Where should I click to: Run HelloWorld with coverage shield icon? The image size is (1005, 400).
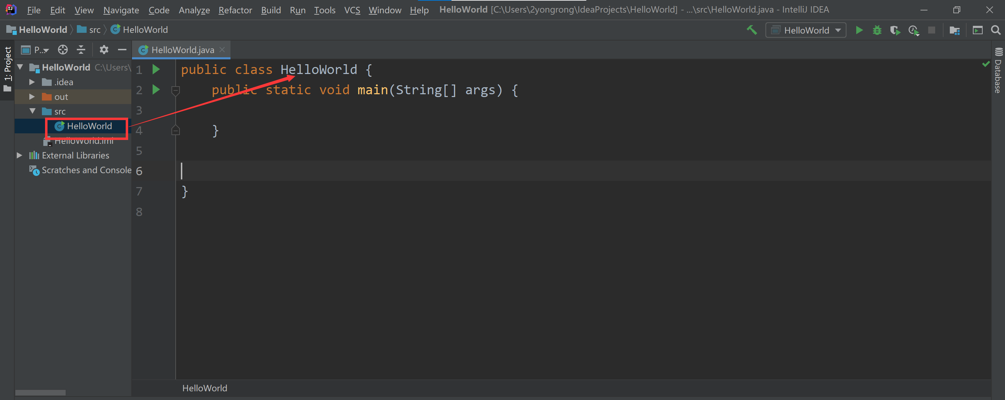click(895, 30)
